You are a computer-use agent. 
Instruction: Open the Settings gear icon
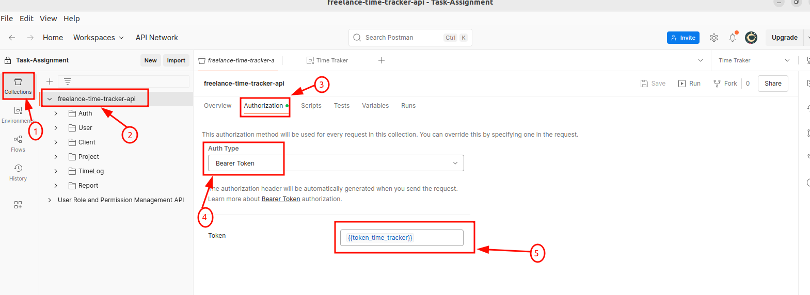[714, 38]
